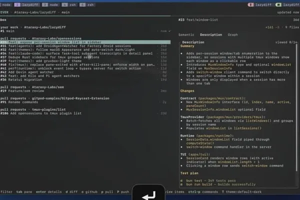
Task: Click the Changes heading in description
Action: pos(187,91)
